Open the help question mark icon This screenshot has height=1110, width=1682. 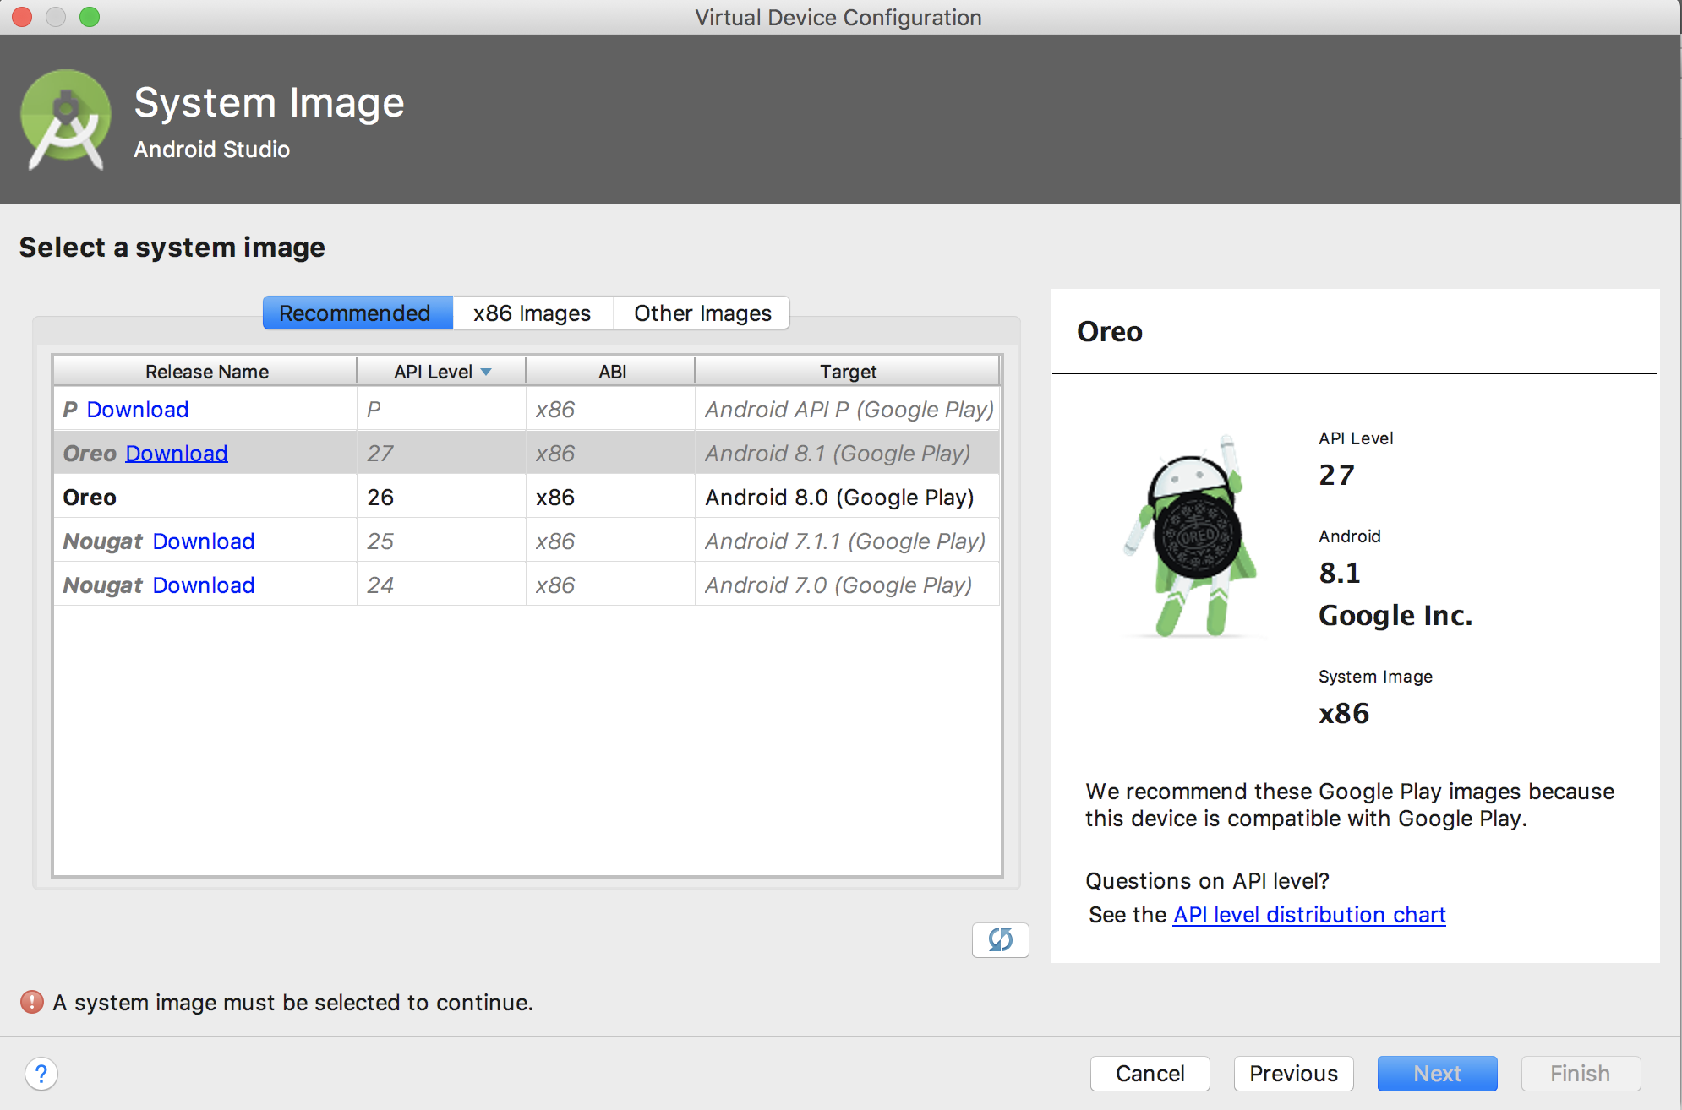tap(41, 1074)
